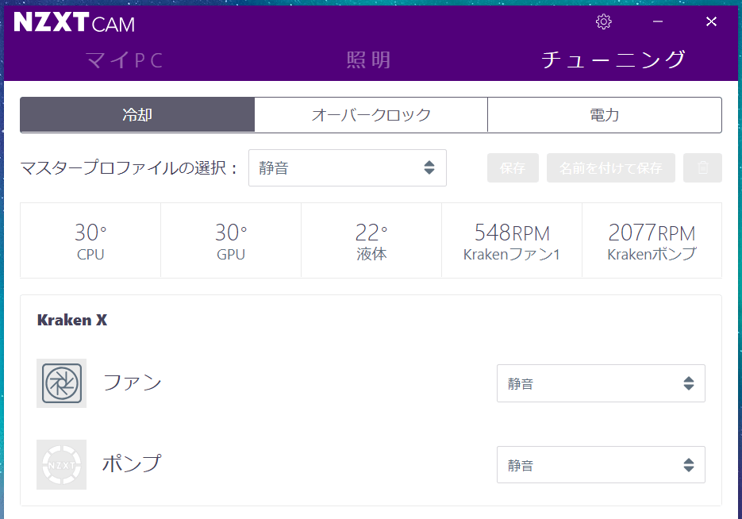Screen dimensions: 742x519
Task: Click the GPU temperature tile
Action: click(x=231, y=240)
